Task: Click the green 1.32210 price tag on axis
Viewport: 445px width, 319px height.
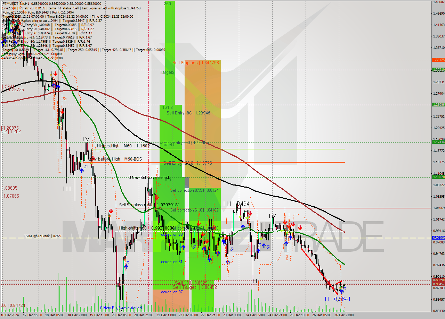Action: coord(438,69)
